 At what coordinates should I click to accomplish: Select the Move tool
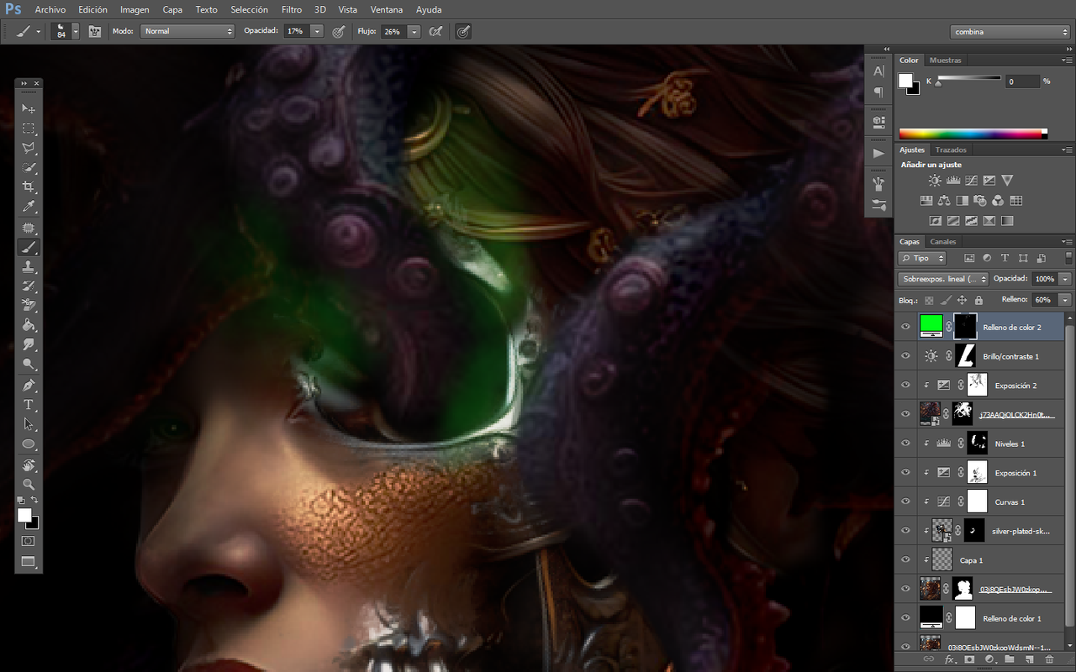click(29, 109)
